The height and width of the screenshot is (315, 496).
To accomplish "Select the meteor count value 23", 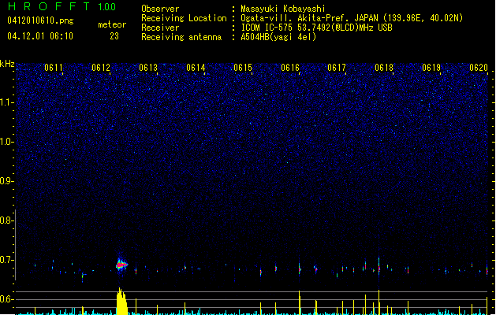I will pos(114,36).
